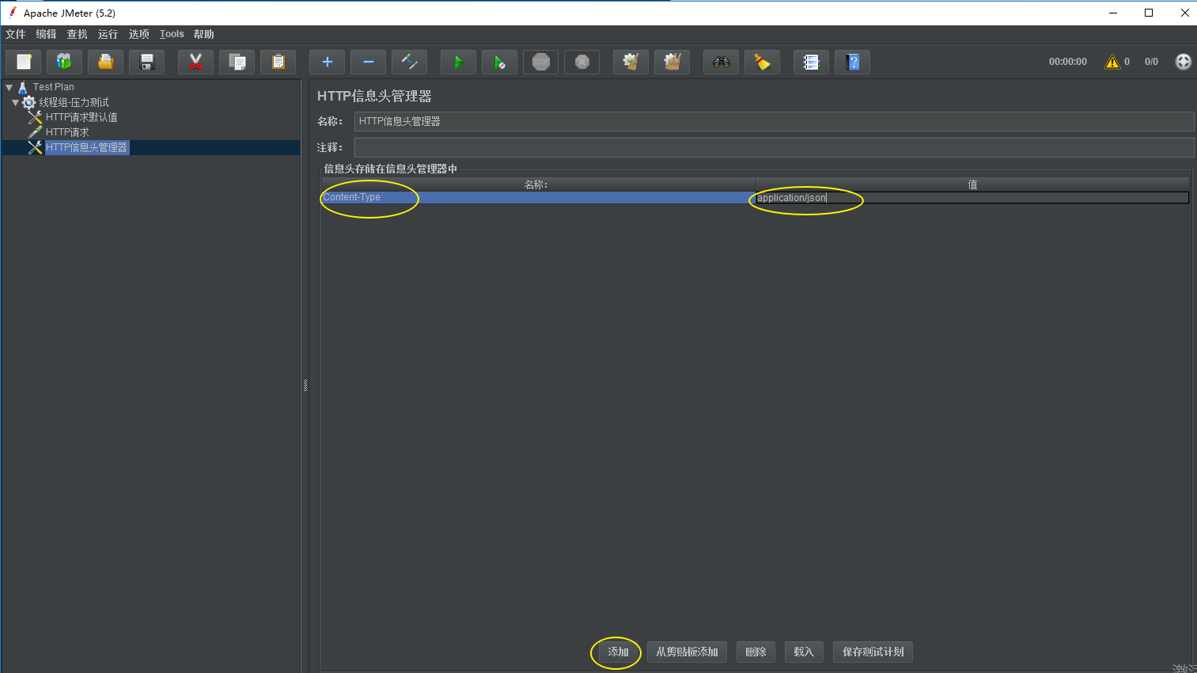Click the Stop test toolbar icon
1197x673 pixels.
pyautogui.click(x=541, y=62)
